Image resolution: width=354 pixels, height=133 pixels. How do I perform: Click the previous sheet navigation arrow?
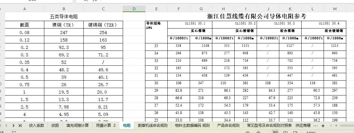(7, 126)
